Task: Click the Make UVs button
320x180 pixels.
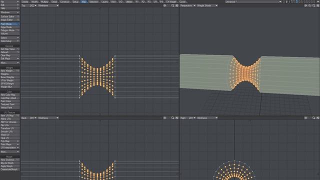Action: (x=10, y=119)
